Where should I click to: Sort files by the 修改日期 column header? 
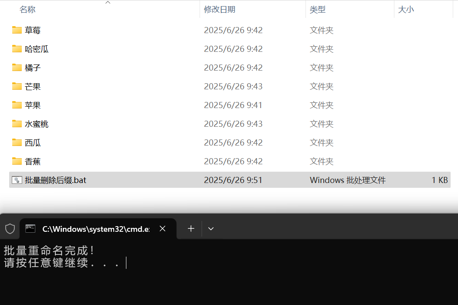tap(220, 10)
